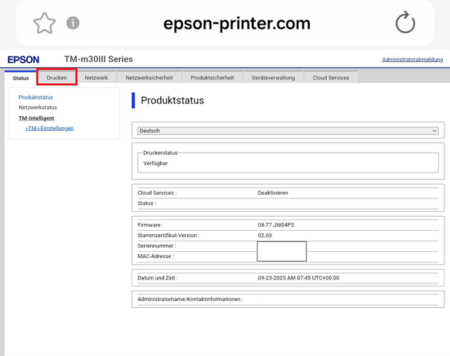Click the Verfügbar printer status text
The image size is (450, 356).
coord(155,163)
